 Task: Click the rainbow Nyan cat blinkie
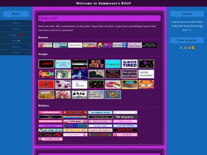pos(75,117)
